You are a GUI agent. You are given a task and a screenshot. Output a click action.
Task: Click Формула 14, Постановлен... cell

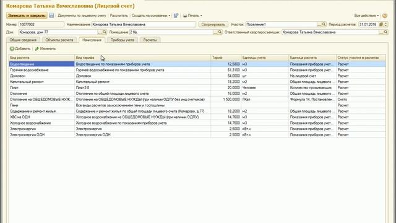(312, 99)
